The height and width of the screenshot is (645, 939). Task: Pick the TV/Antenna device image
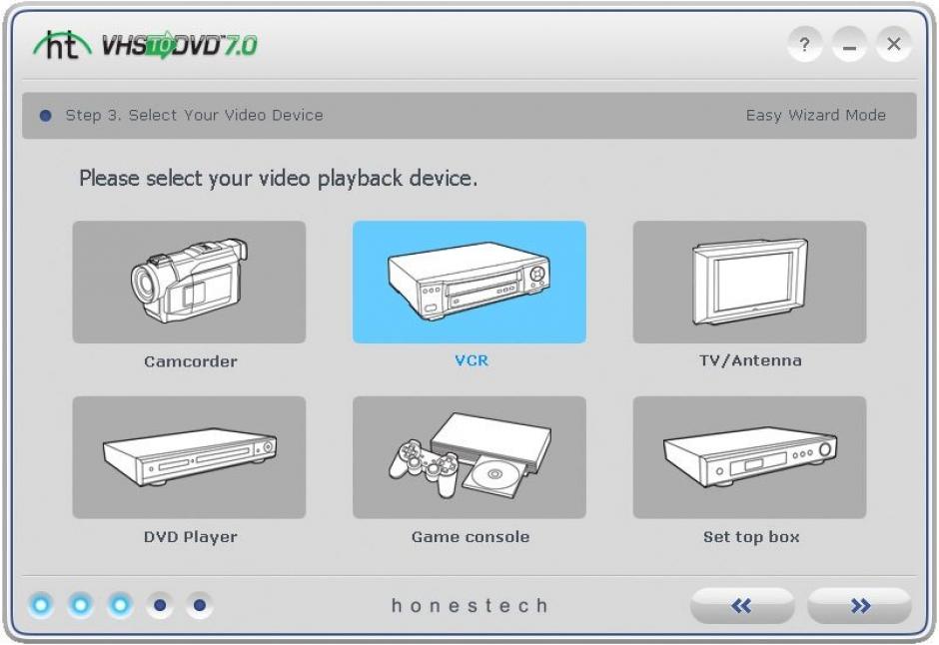pyautogui.click(x=750, y=282)
